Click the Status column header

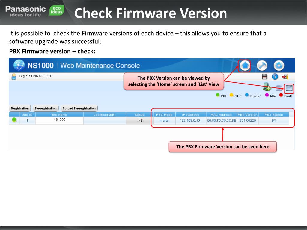coord(140,115)
